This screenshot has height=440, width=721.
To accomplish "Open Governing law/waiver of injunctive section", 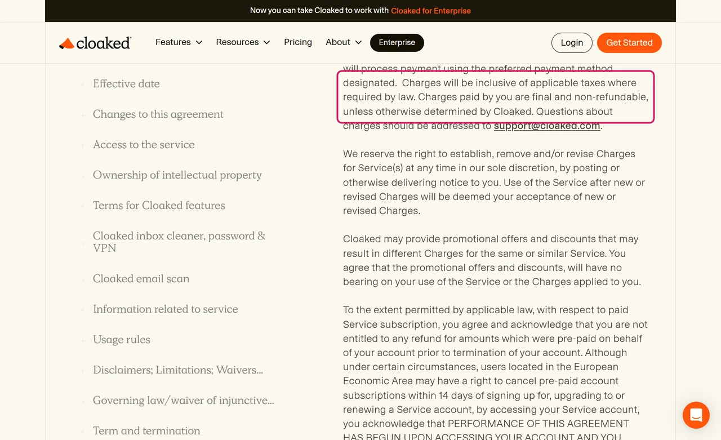I will pos(184,401).
